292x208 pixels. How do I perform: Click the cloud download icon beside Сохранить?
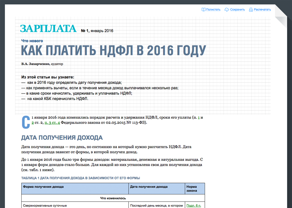pos(227,10)
